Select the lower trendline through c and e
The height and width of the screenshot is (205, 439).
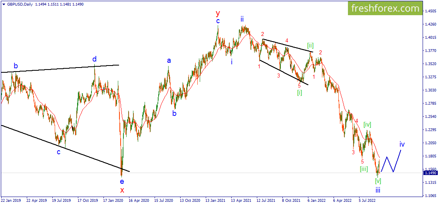coord(65,148)
